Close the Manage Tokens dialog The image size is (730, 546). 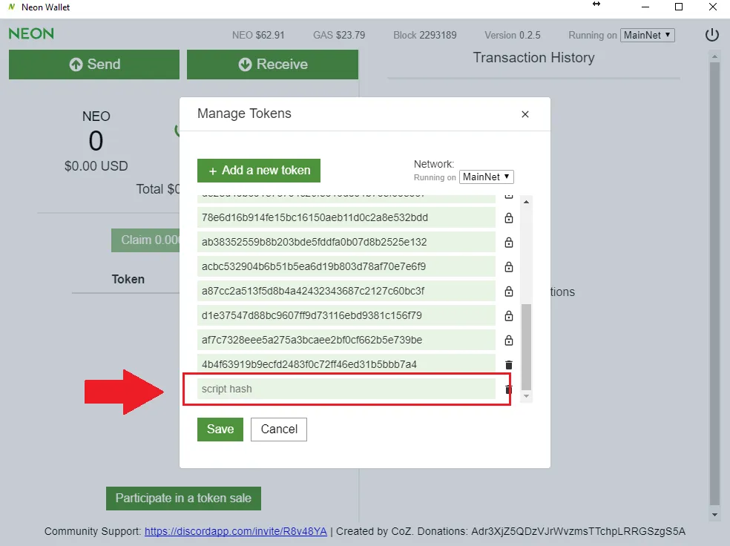525,114
